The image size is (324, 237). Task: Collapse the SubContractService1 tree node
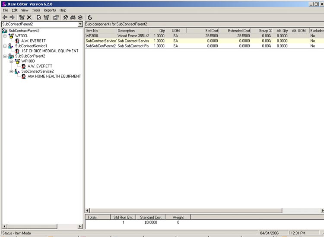pos(5,46)
